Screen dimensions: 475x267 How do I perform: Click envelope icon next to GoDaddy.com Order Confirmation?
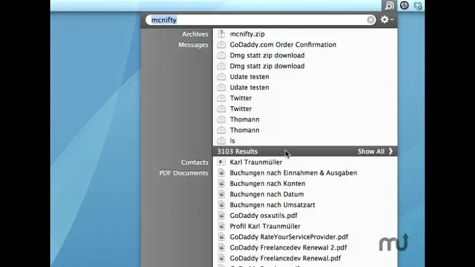222,45
